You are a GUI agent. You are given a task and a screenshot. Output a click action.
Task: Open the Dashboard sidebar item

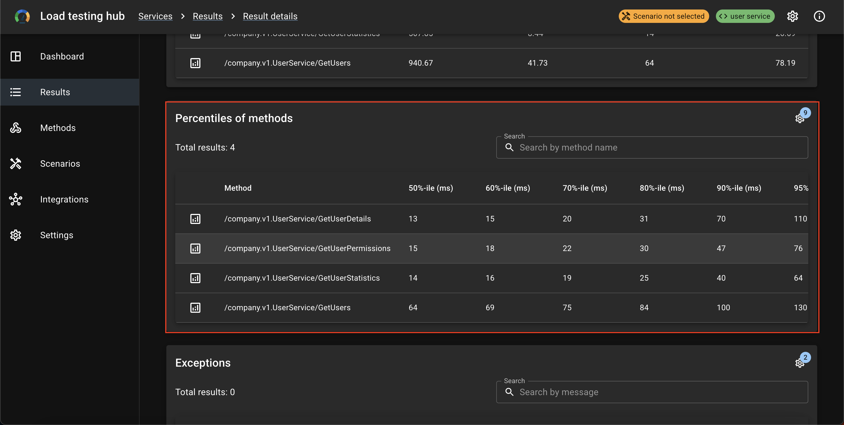pyautogui.click(x=70, y=56)
